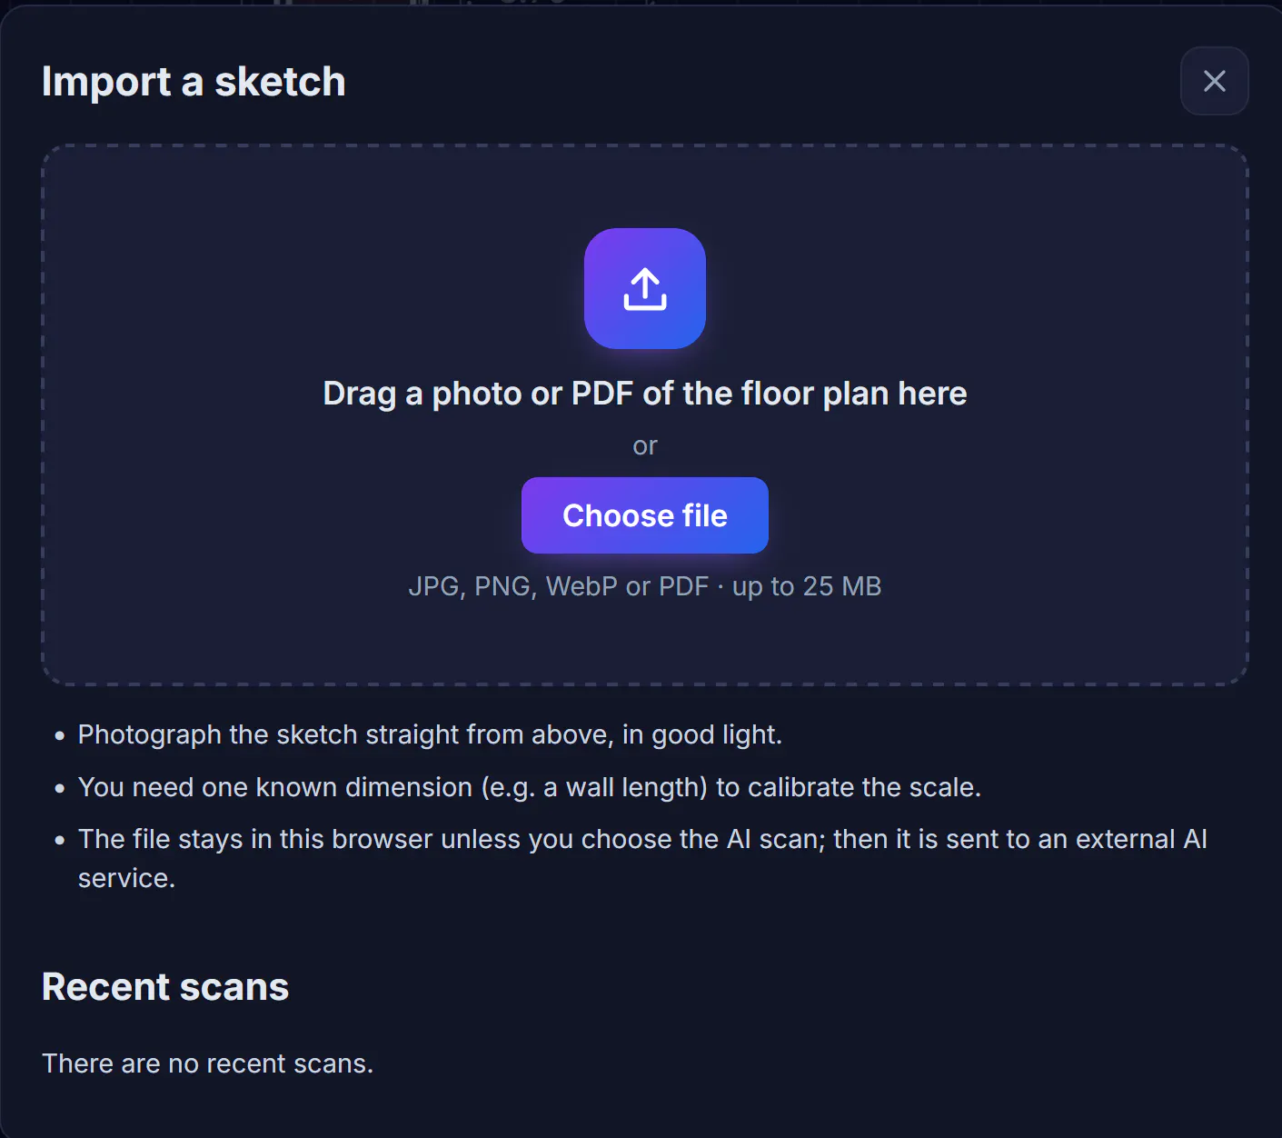This screenshot has height=1138, width=1282.
Task: Close the Import a sketch dialog
Action: [x=1215, y=81]
